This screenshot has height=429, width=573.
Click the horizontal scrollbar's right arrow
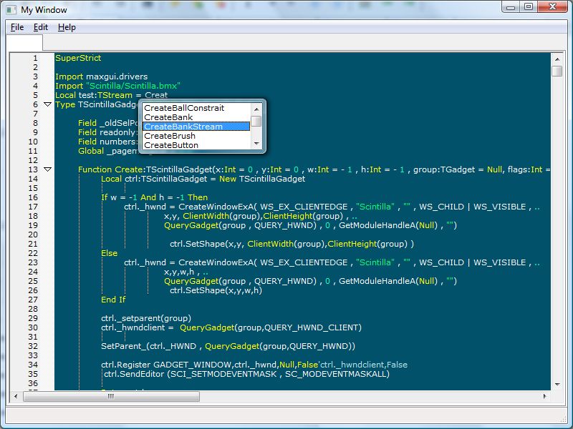(x=545, y=396)
